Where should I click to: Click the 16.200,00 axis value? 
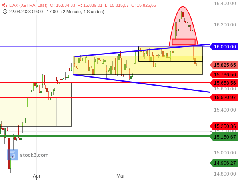click(x=225, y=25)
